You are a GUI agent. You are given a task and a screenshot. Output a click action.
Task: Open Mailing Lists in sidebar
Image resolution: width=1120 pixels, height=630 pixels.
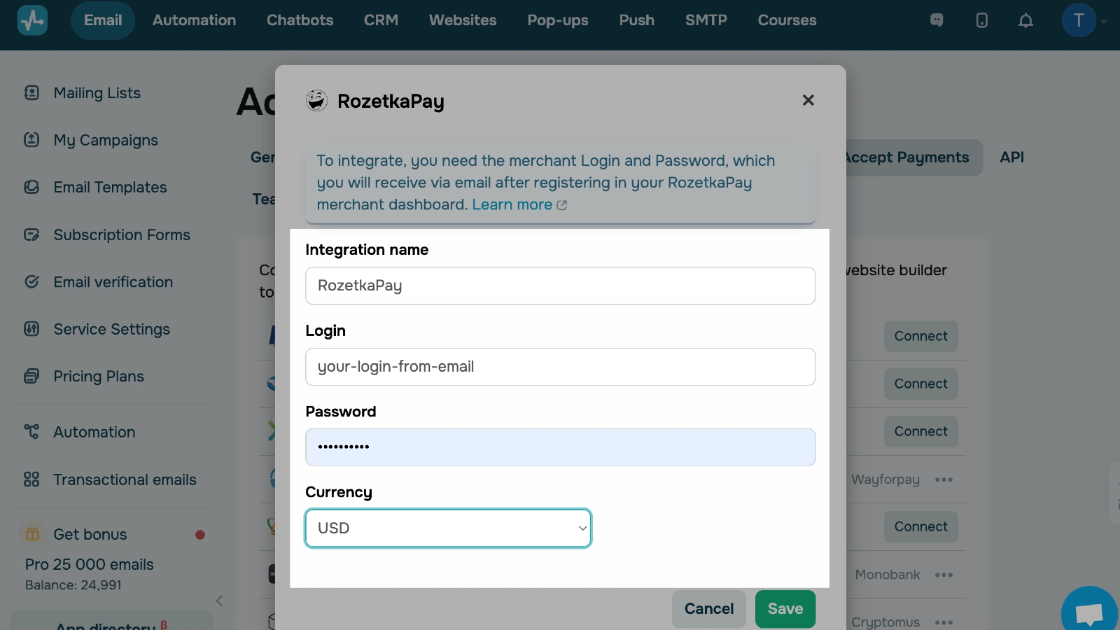[x=97, y=93]
